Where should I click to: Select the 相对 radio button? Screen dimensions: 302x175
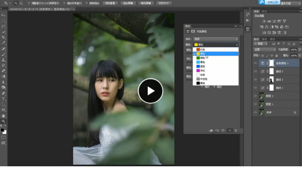[x=202, y=87]
